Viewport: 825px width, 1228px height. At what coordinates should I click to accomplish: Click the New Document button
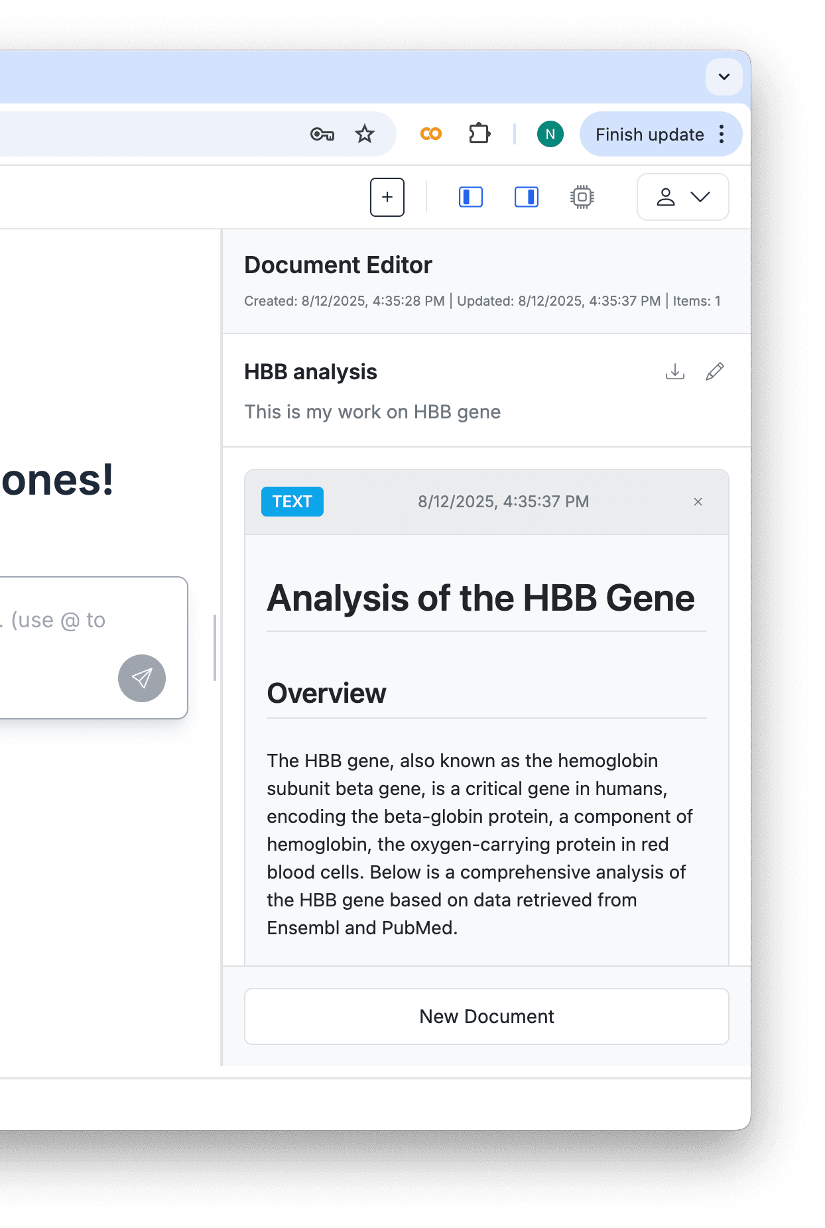[486, 1016]
